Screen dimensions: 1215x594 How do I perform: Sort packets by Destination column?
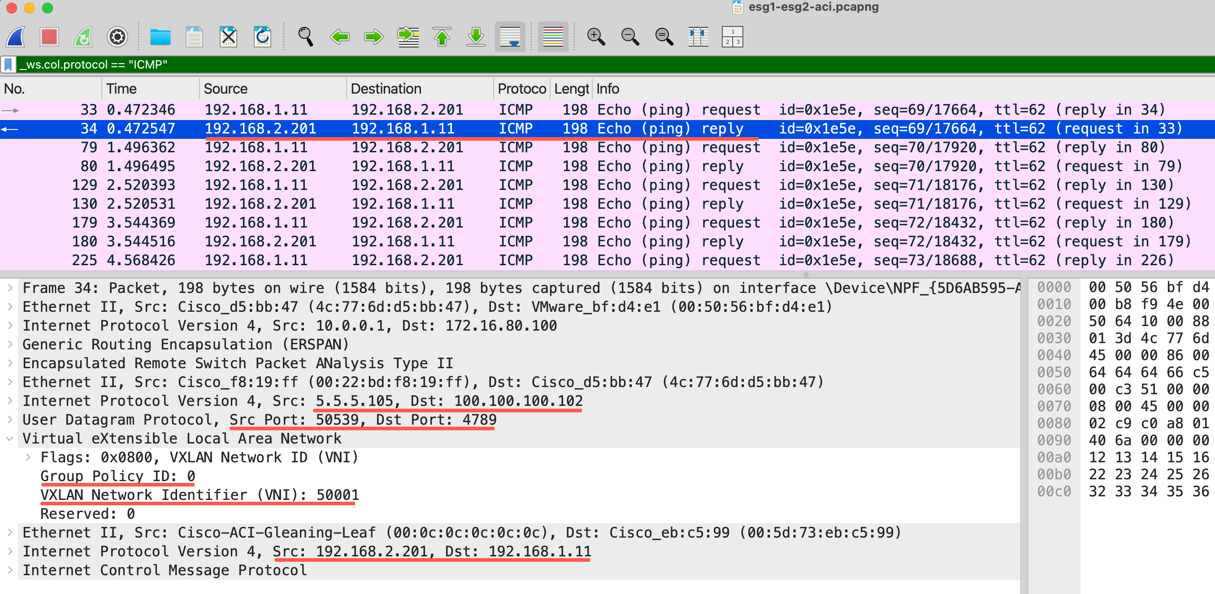420,89
